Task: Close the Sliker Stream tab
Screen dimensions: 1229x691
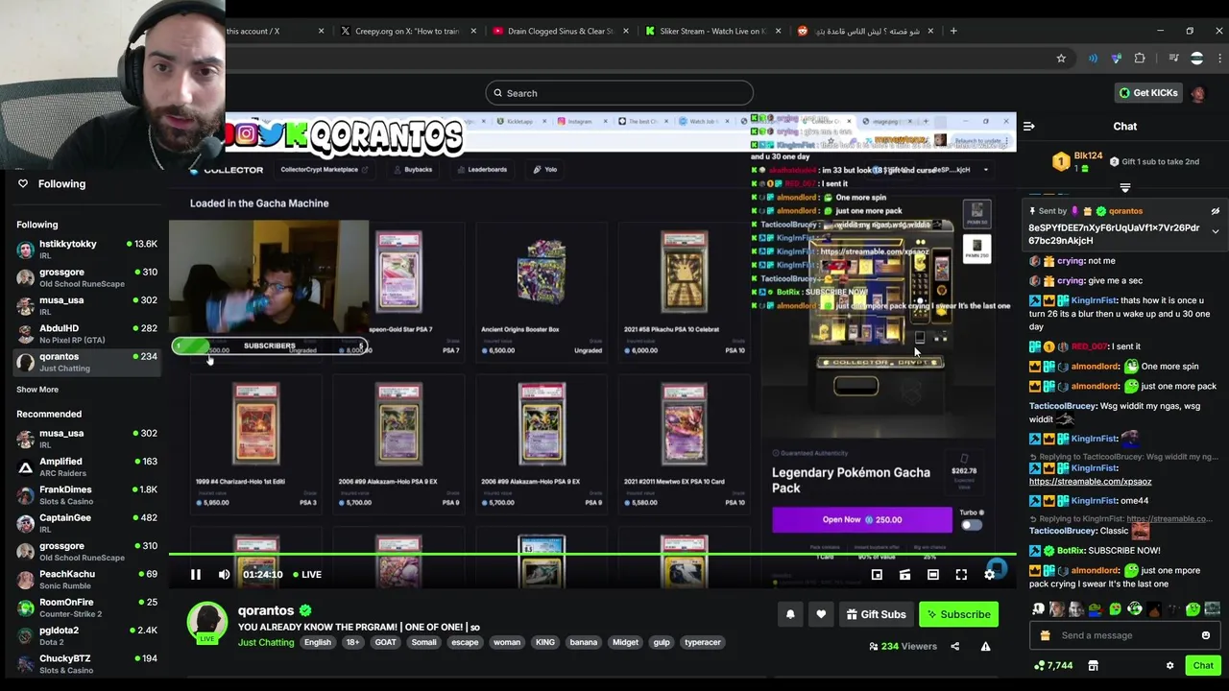Action: pos(779,31)
